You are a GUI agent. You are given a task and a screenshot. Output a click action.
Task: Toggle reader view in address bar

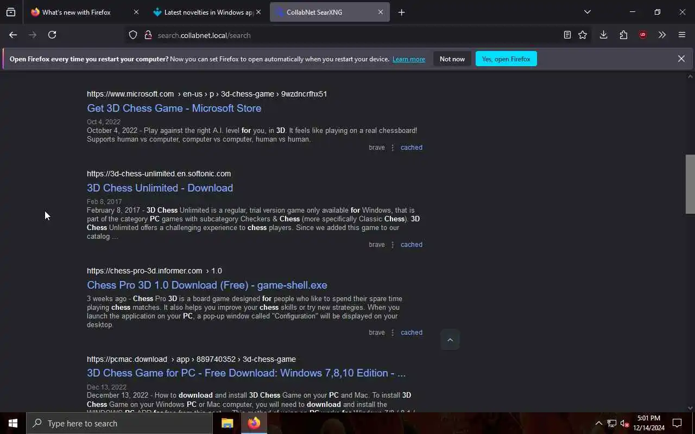[567, 35]
